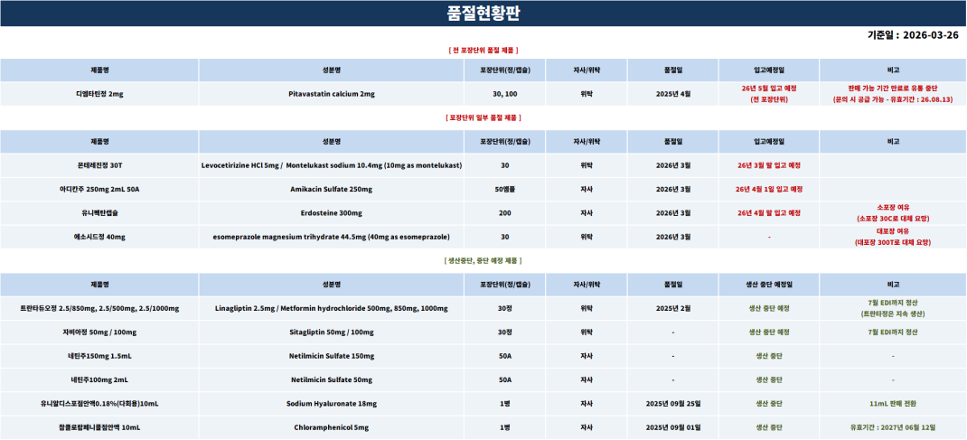
Task: Click the Erdosteine 300mg ingredient cell
Action: [331, 213]
